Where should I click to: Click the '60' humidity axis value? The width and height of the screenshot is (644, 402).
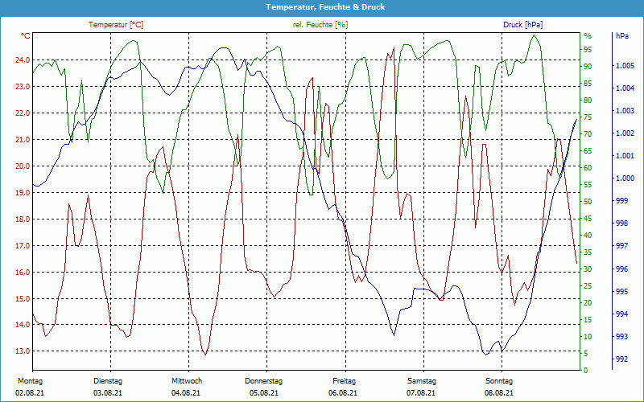coord(588,168)
